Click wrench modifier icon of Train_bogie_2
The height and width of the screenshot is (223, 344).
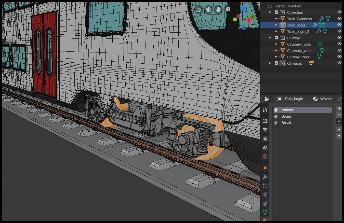point(318,31)
